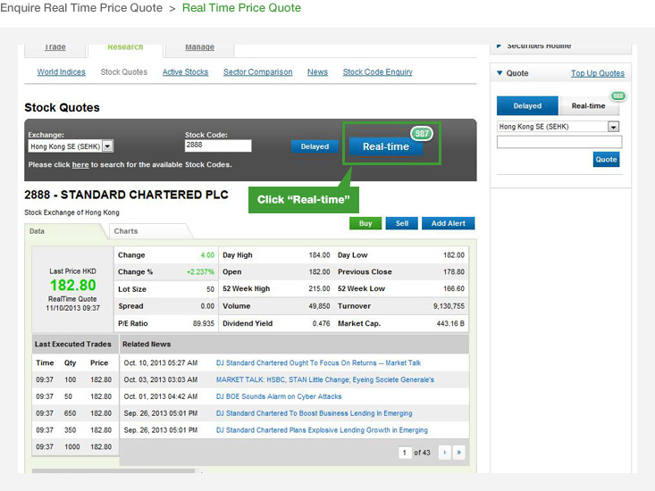Click the news page number field showing 1
The image size is (655, 491).
tap(405, 453)
